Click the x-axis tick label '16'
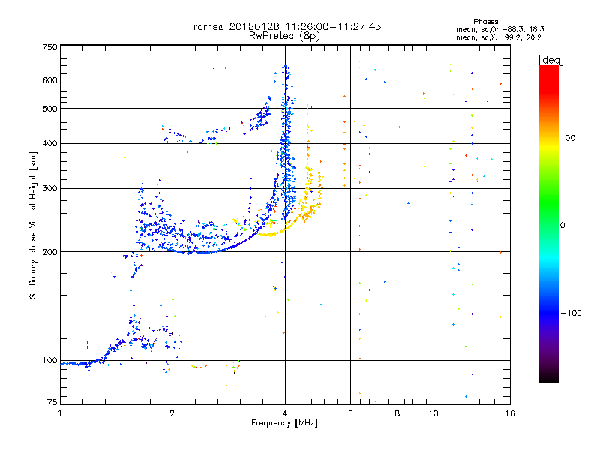This screenshot has height=450, width=600. pyautogui.click(x=510, y=413)
